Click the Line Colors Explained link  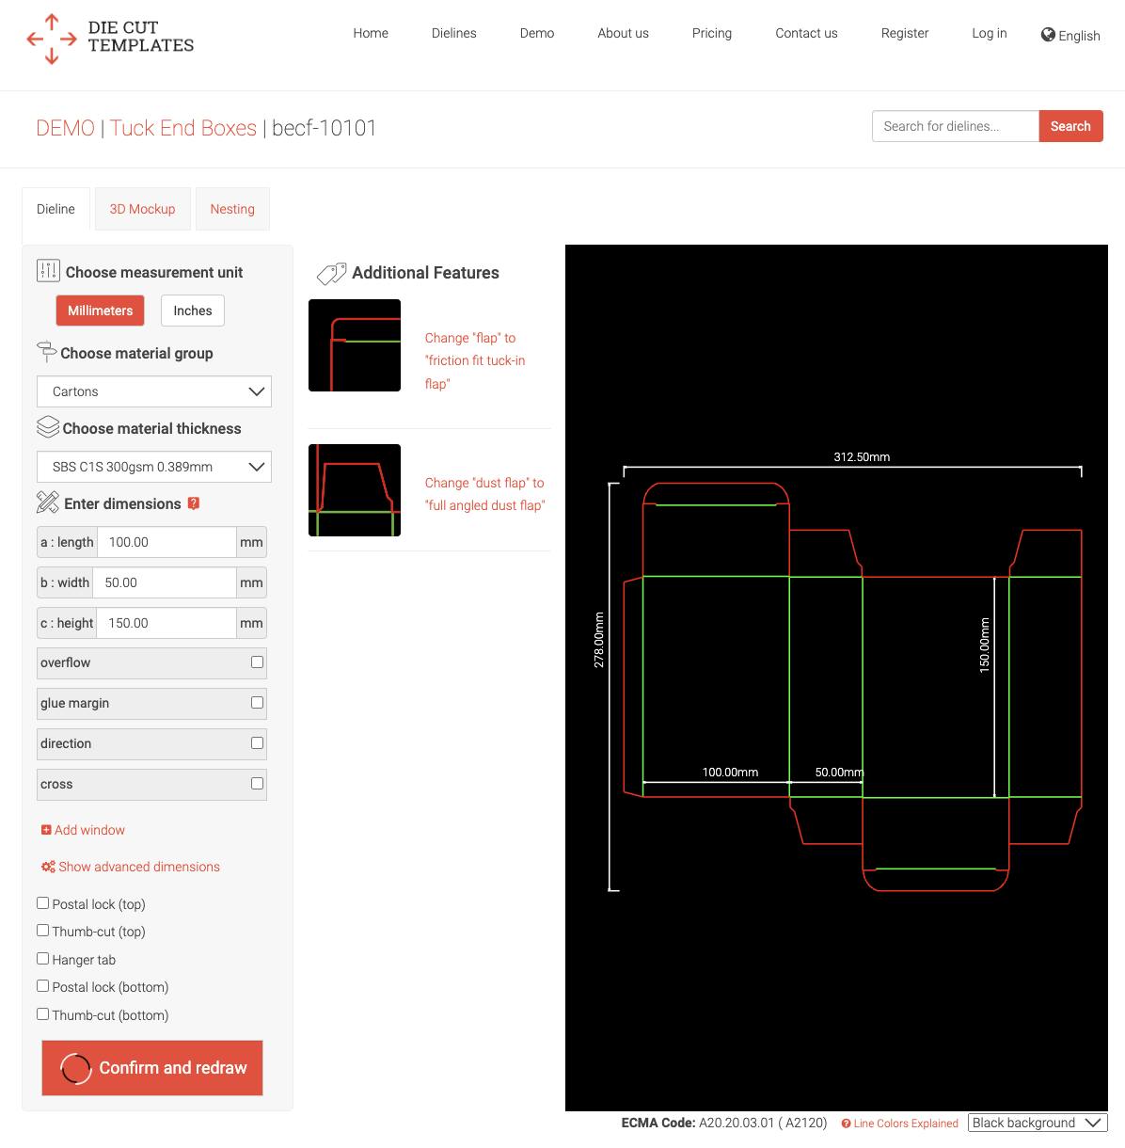click(906, 1124)
